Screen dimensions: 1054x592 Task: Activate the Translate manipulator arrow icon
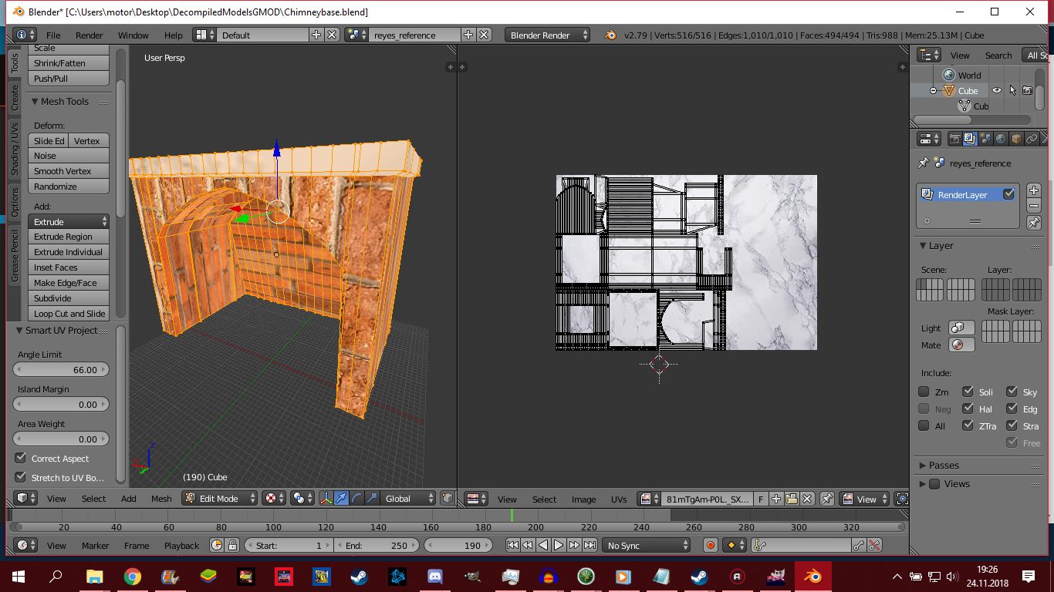[340, 499]
